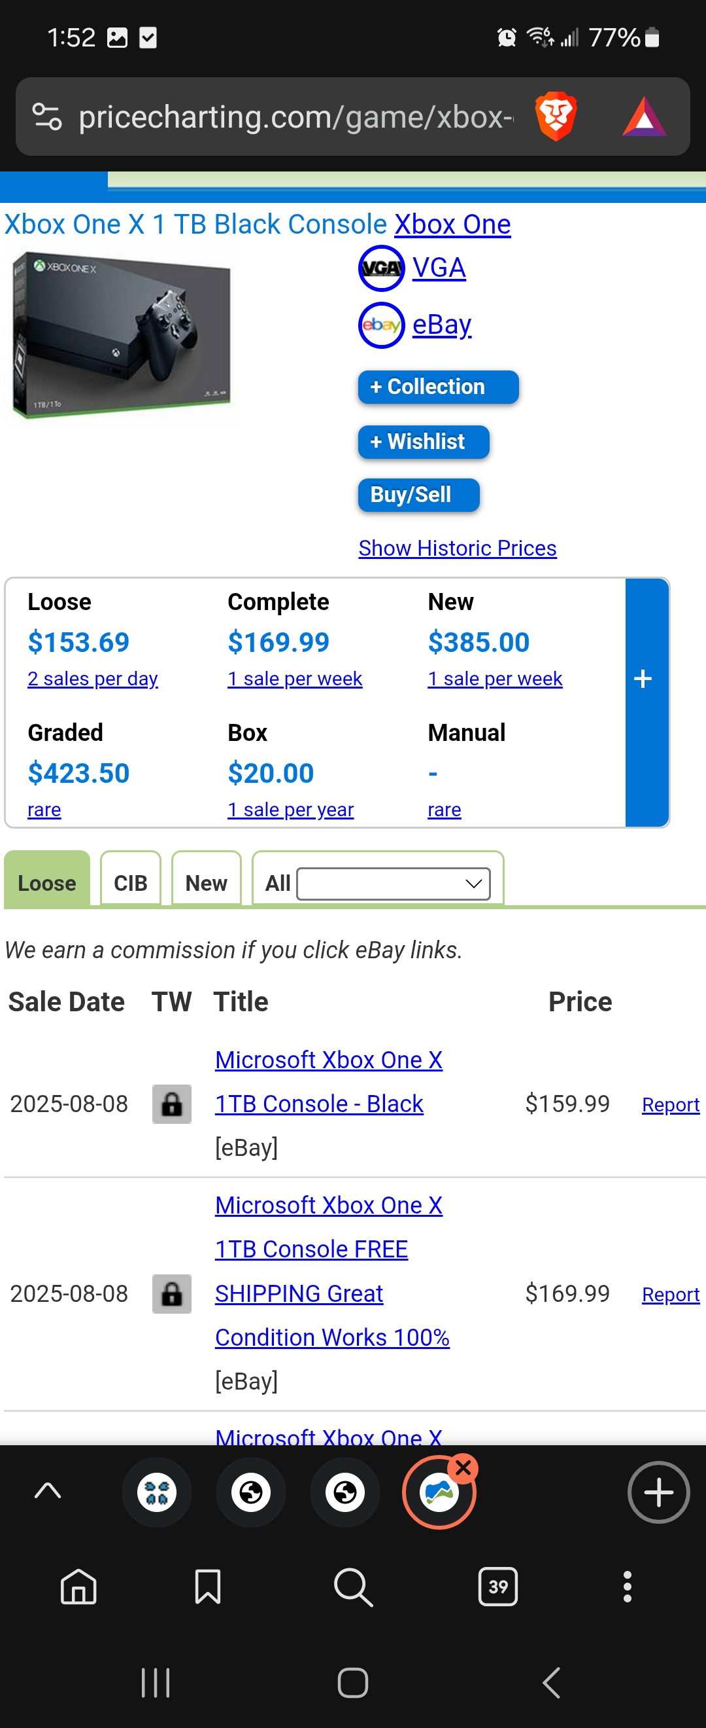Add a new tab with plus circle
This screenshot has width=706, height=1728.
pyautogui.click(x=658, y=1492)
